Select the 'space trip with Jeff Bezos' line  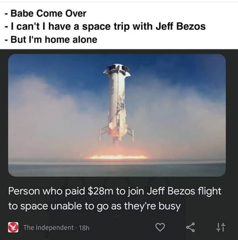pyautogui.click(x=105, y=26)
